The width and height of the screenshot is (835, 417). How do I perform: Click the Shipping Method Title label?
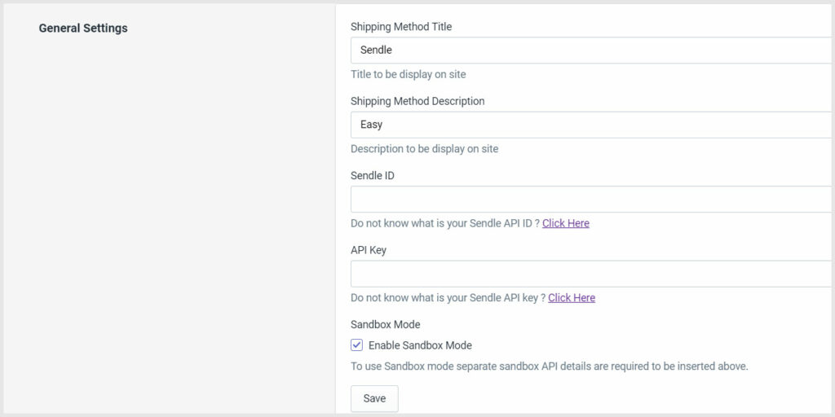coord(401,27)
